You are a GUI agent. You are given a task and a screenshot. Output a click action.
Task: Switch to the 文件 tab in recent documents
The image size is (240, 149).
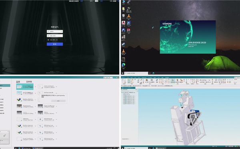18,82
